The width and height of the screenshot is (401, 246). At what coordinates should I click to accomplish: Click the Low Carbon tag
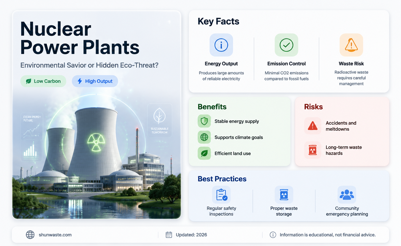43,81
